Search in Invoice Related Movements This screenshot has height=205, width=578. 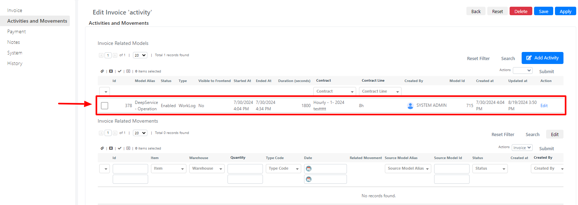533,135
